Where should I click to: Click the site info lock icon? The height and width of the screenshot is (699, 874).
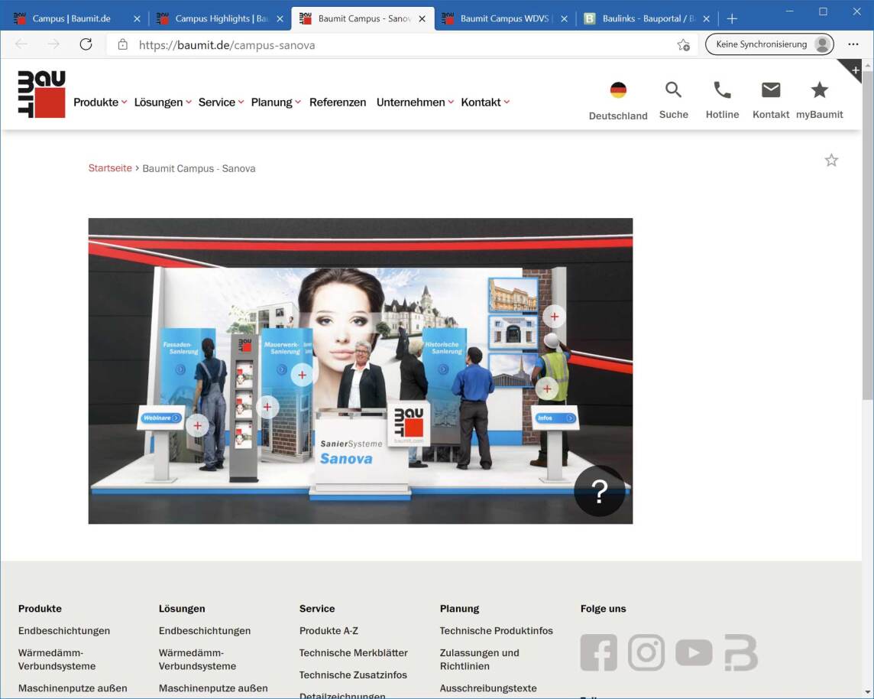pos(123,44)
